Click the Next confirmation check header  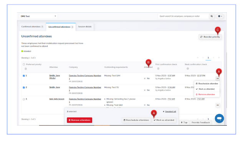(x=196, y=64)
